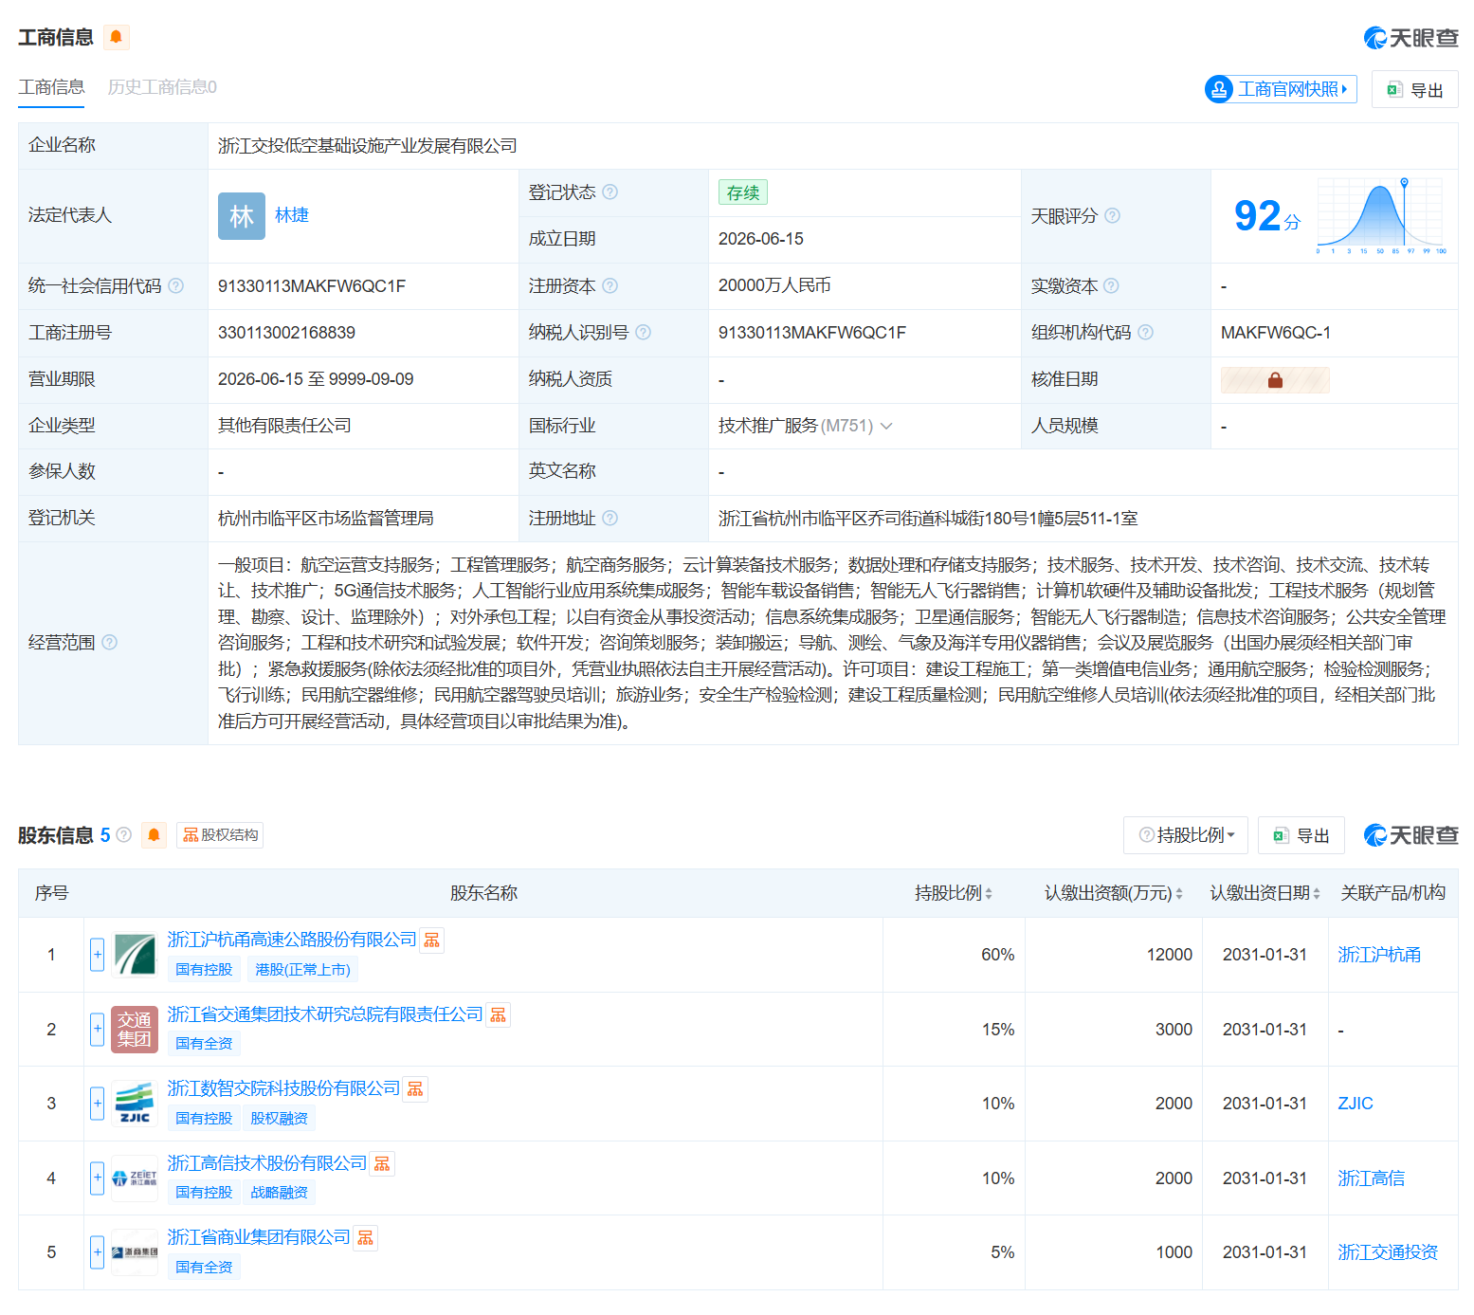Image resolution: width=1474 pixels, height=1315 pixels.
Task: Click registration number 330113002168839
Action: [286, 333]
